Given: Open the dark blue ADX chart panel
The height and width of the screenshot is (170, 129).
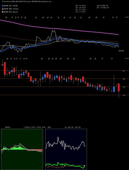Looking at the screenshot, I should (66, 149).
